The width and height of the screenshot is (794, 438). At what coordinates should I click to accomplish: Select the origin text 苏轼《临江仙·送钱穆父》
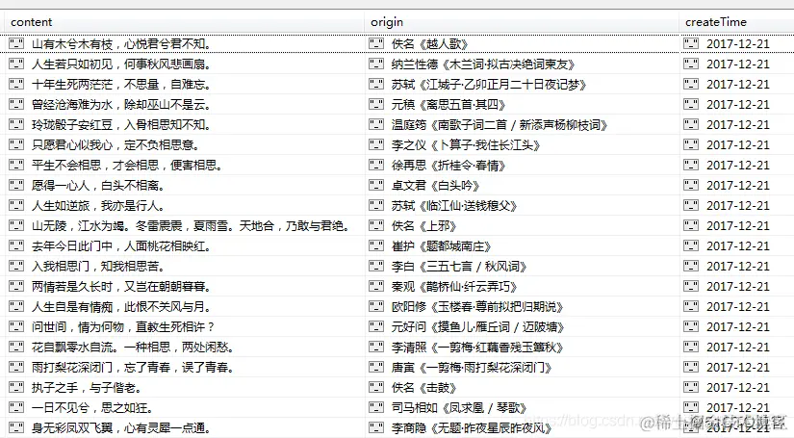[454, 206]
